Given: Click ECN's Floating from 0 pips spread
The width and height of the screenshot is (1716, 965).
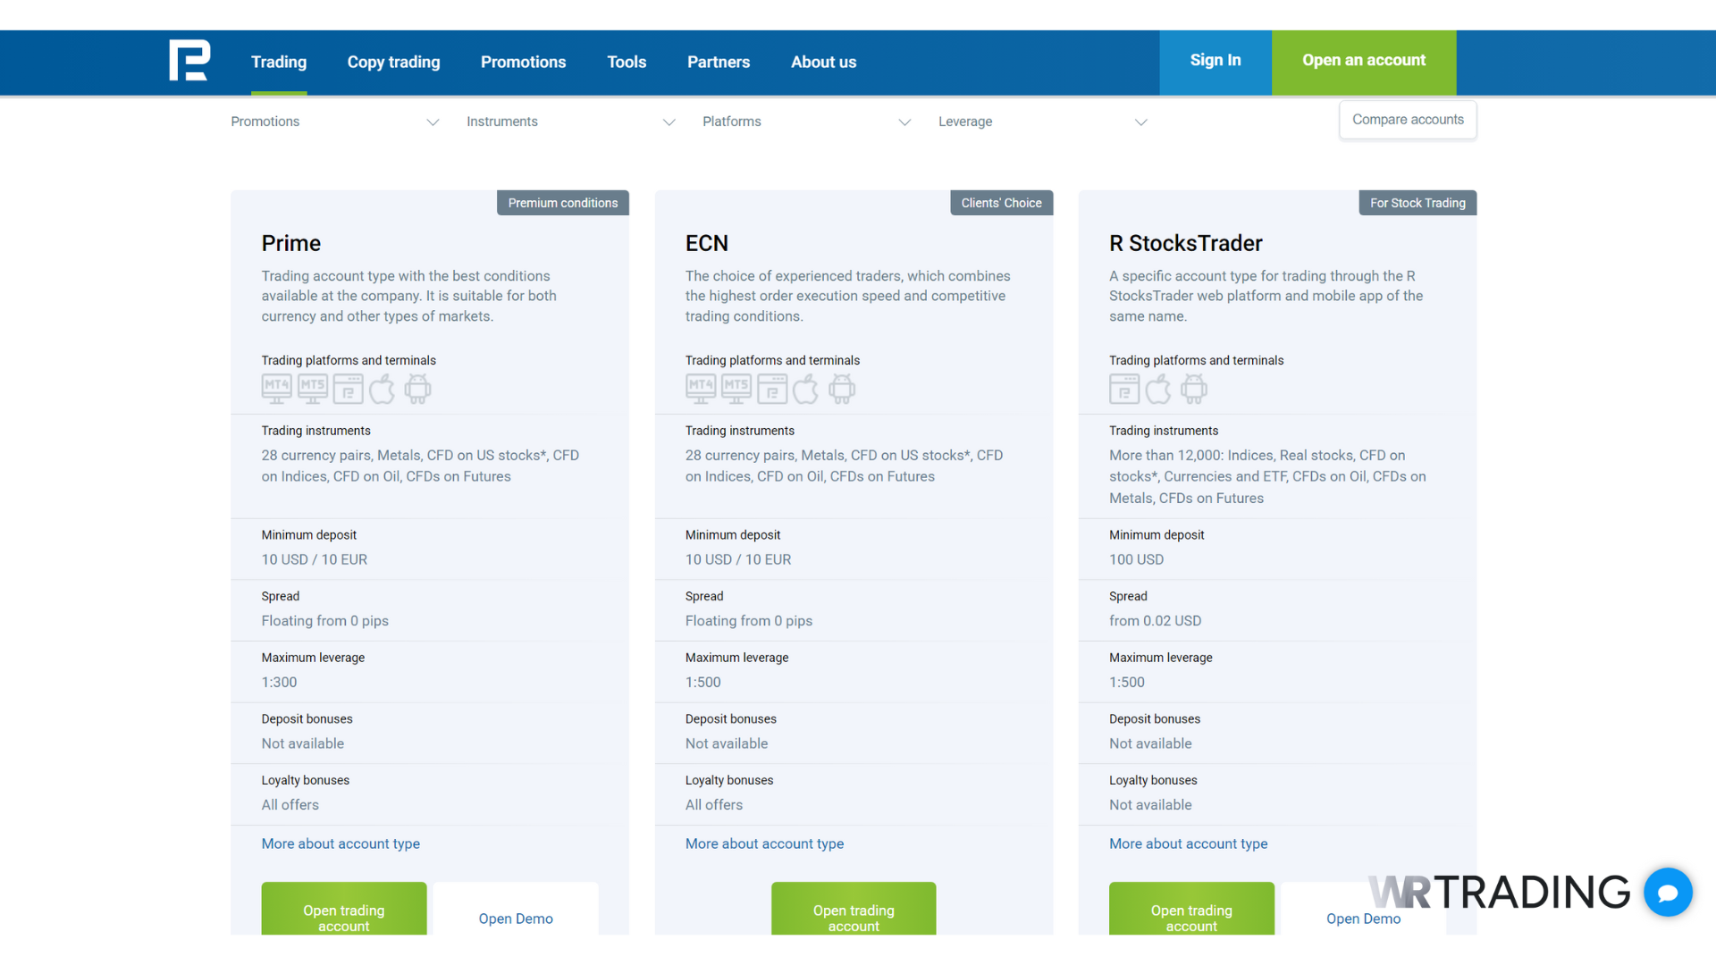Looking at the screenshot, I should [x=749, y=621].
